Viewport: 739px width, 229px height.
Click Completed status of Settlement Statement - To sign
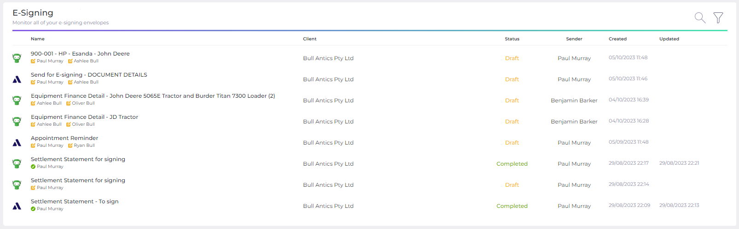512,206
